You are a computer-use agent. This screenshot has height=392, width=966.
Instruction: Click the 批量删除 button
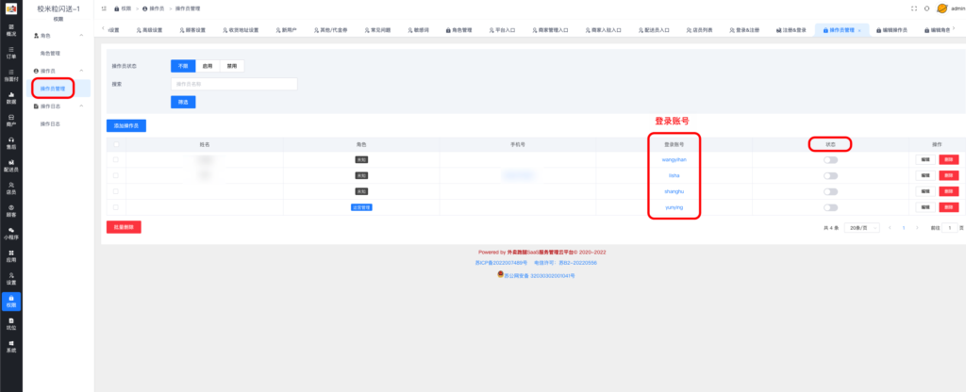click(124, 227)
